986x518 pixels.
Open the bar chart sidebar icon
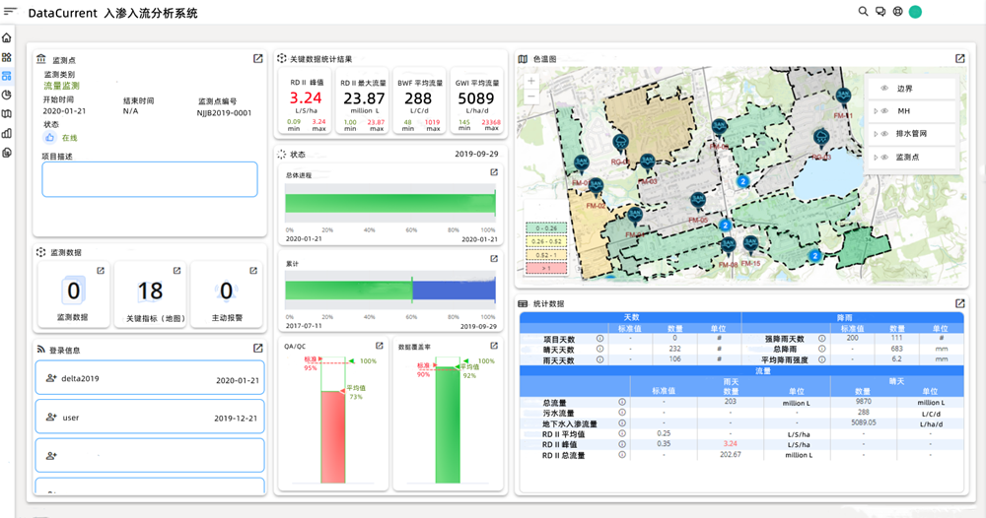(7, 133)
